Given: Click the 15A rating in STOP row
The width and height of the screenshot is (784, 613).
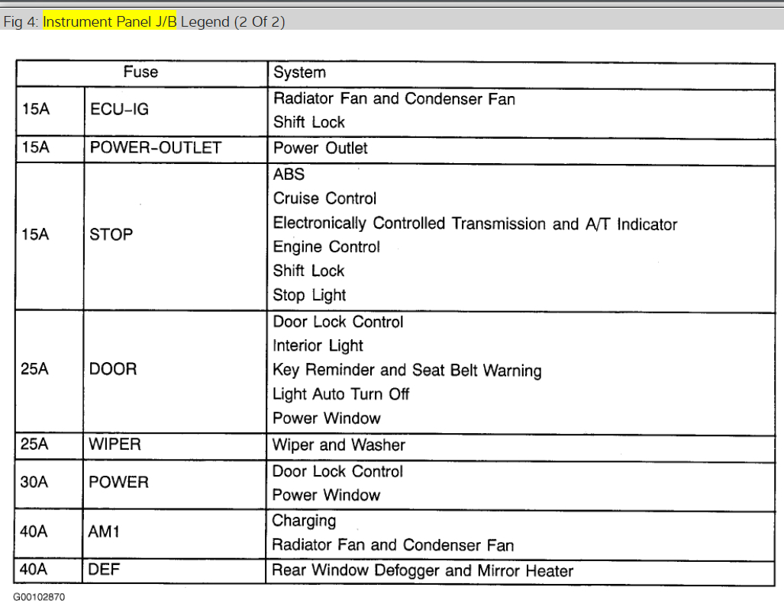Looking at the screenshot, I should click(35, 234).
